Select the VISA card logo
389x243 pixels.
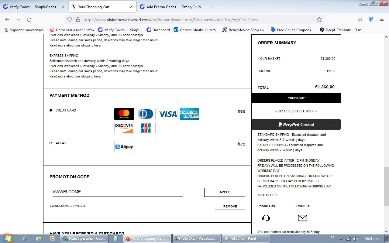point(167,114)
